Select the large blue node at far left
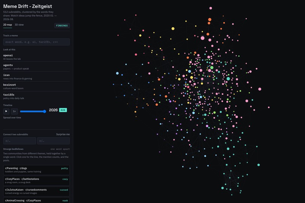The width and height of the screenshot is (305, 203). pos(117,73)
